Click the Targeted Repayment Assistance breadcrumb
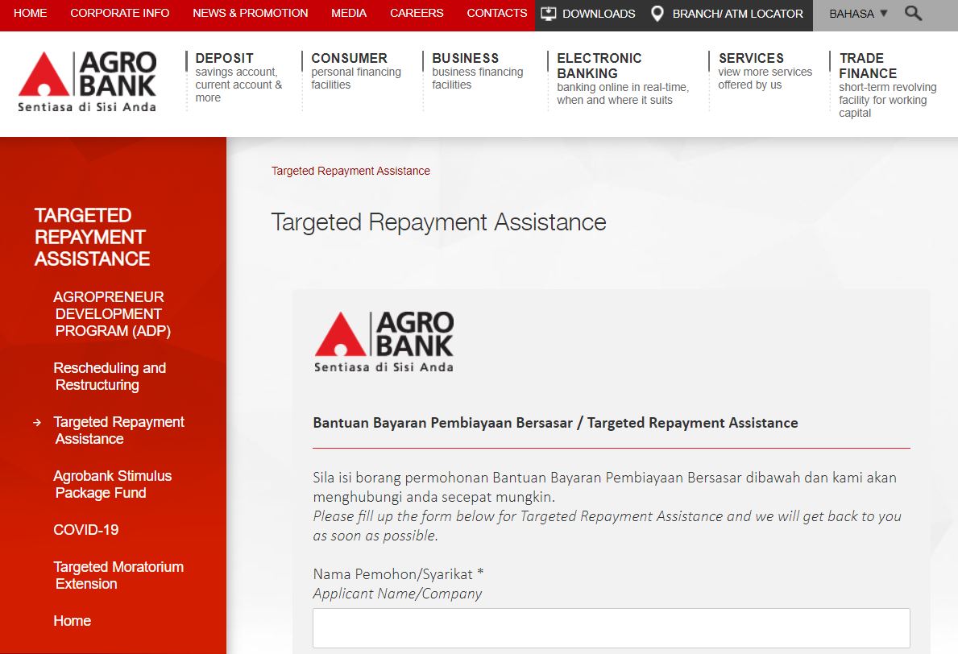This screenshot has height=654, width=958. click(x=350, y=171)
